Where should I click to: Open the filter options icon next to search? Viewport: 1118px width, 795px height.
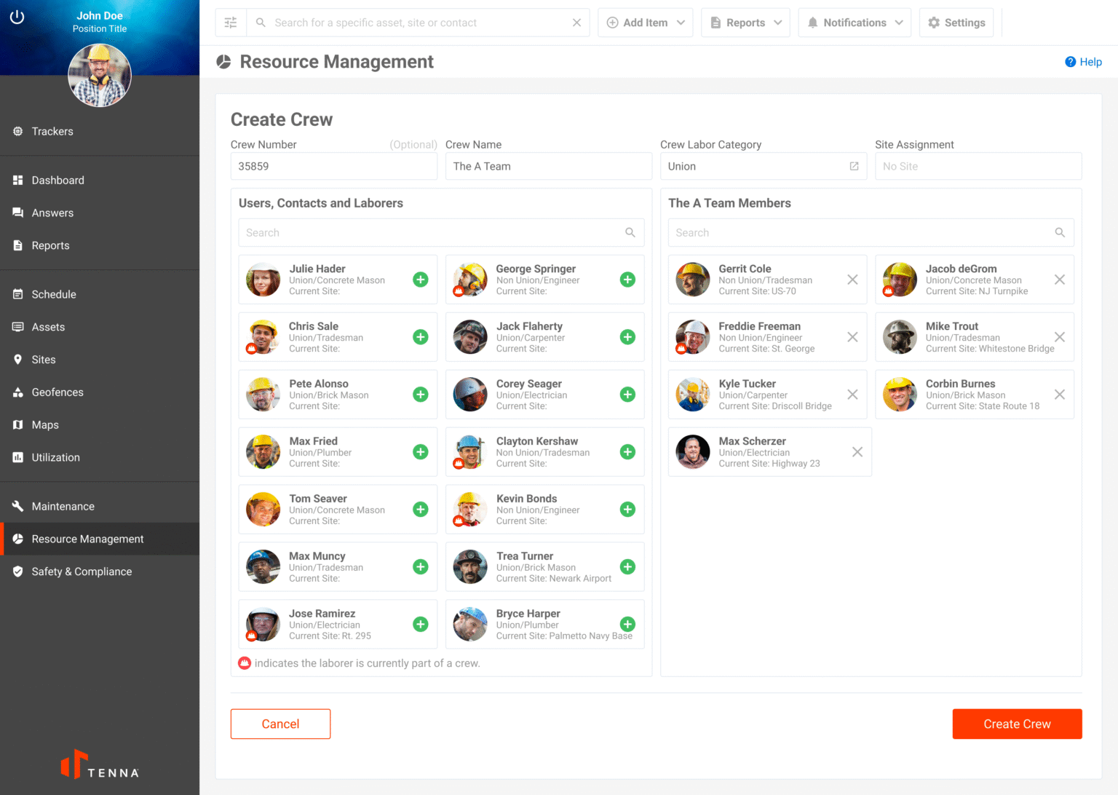pyautogui.click(x=231, y=23)
